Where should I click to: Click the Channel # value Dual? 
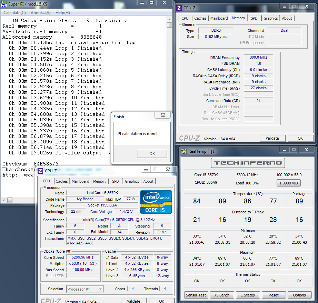pos(284,30)
